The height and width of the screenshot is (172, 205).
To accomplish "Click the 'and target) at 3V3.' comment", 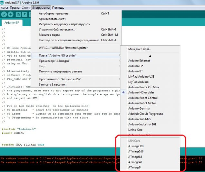I will tap(20, 98).
